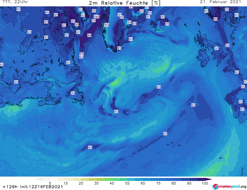Click the legend value "65"
Screen dimensions: 247x190
click(143, 183)
